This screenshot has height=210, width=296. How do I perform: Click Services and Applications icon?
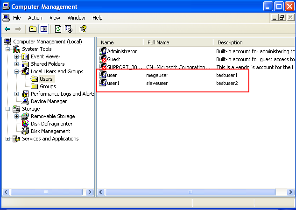[16, 139]
